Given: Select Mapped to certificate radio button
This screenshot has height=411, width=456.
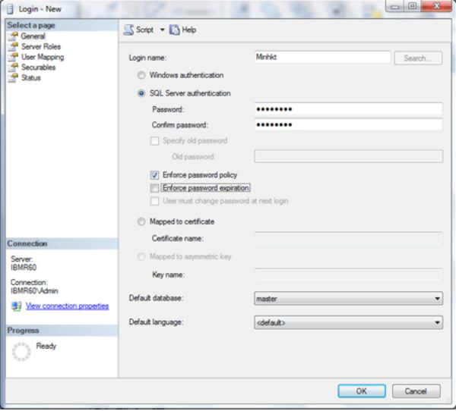Looking at the screenshot, I should 141,222.
